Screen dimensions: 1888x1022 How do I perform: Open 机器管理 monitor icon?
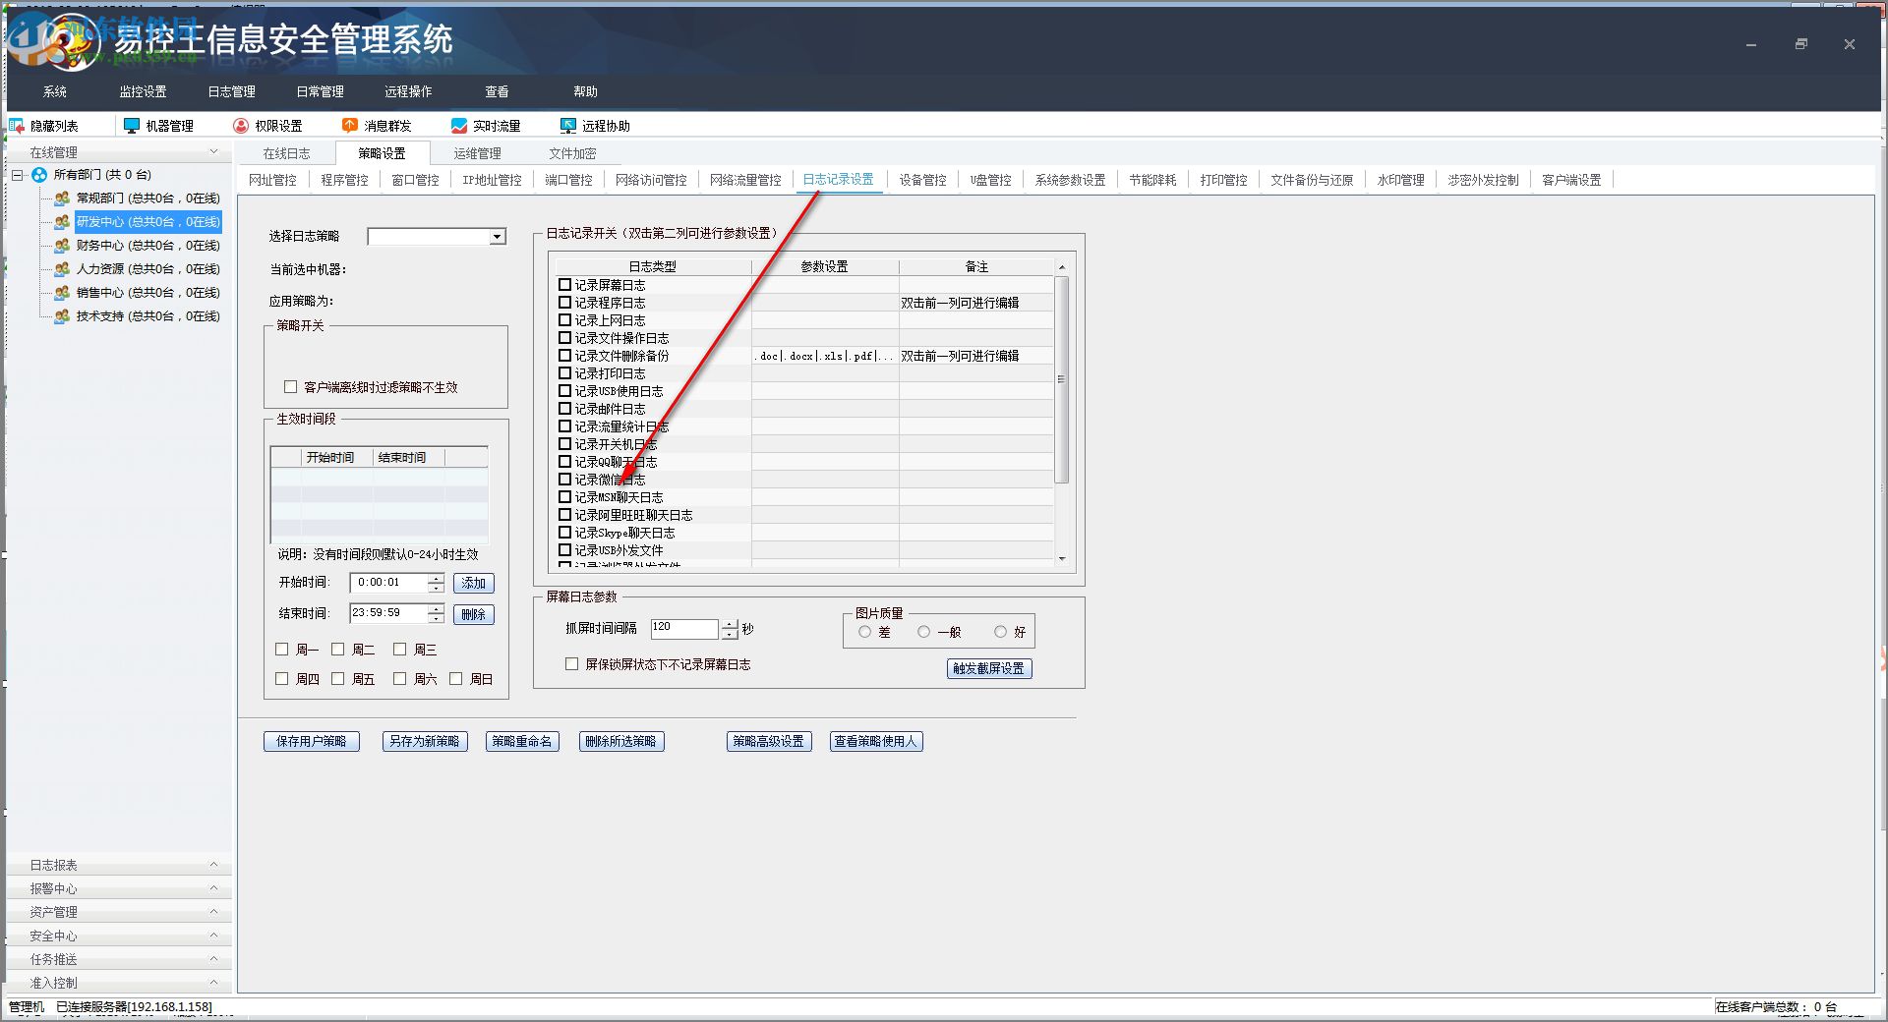pyautogui.click(x=132, y=126)
